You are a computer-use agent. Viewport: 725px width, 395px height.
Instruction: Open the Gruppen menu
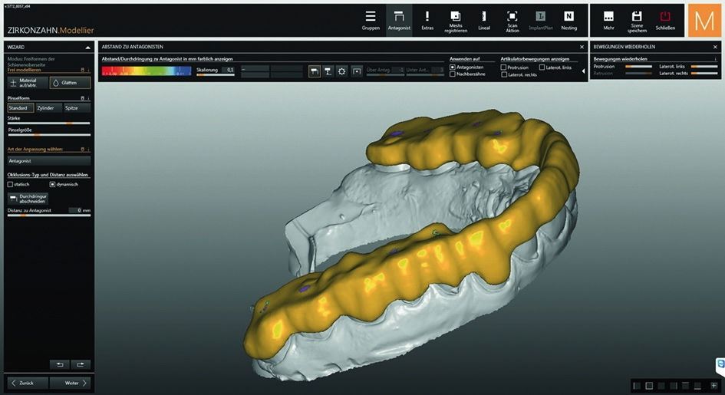tap(371, 21)
